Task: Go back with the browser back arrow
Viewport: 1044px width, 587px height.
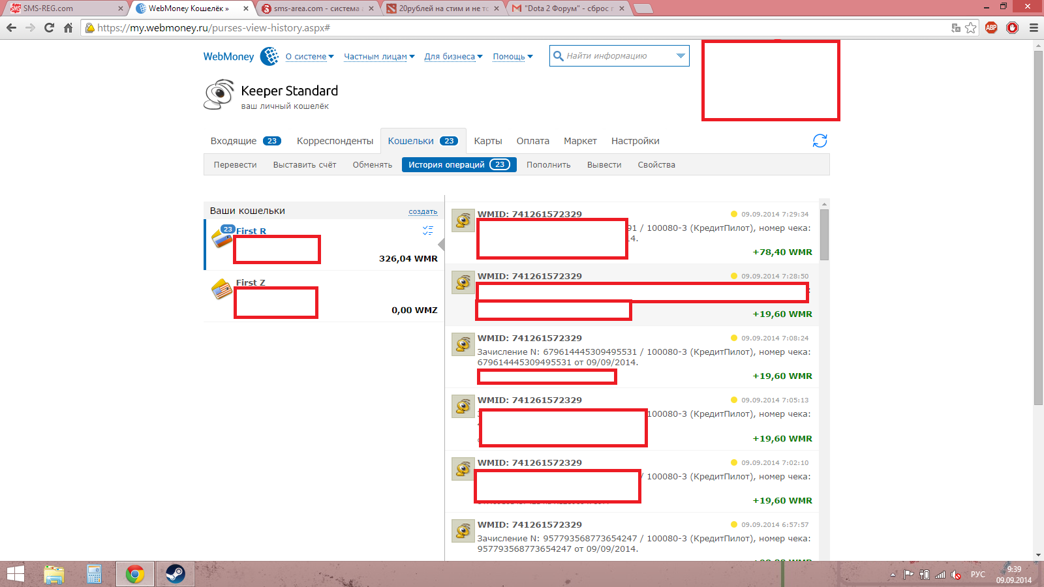Action: pyautogui.click(x=11, y=27)
